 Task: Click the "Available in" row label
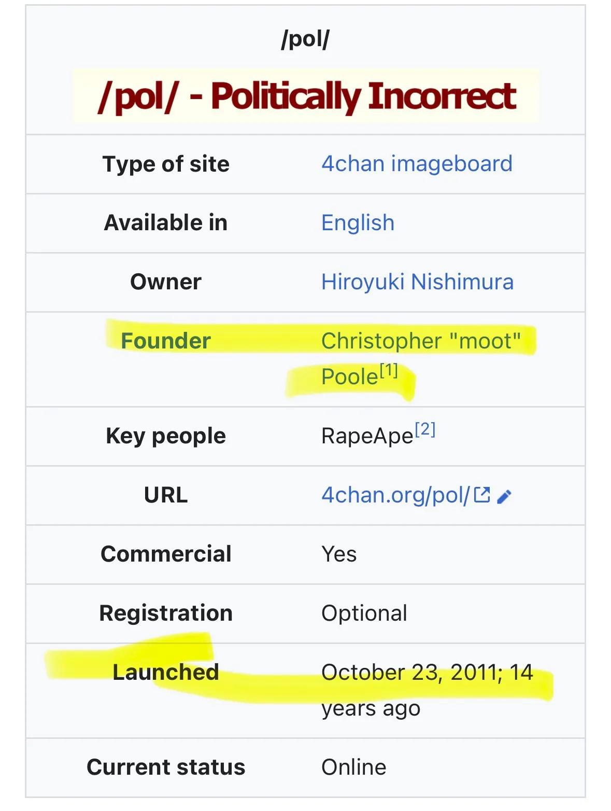(x=166, y=223)
